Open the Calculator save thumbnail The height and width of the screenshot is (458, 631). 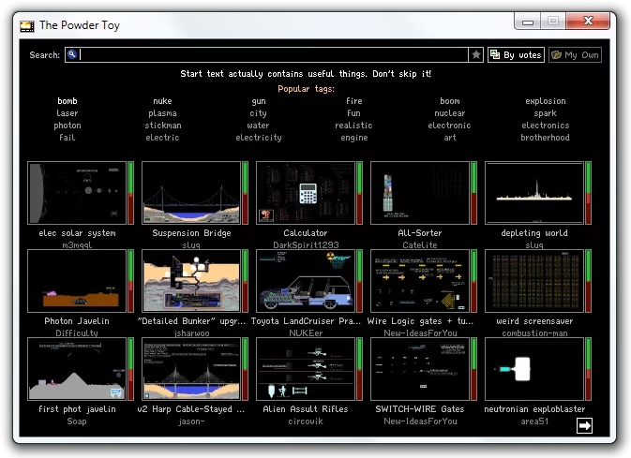pyautogui.click(x=305, y=193)
